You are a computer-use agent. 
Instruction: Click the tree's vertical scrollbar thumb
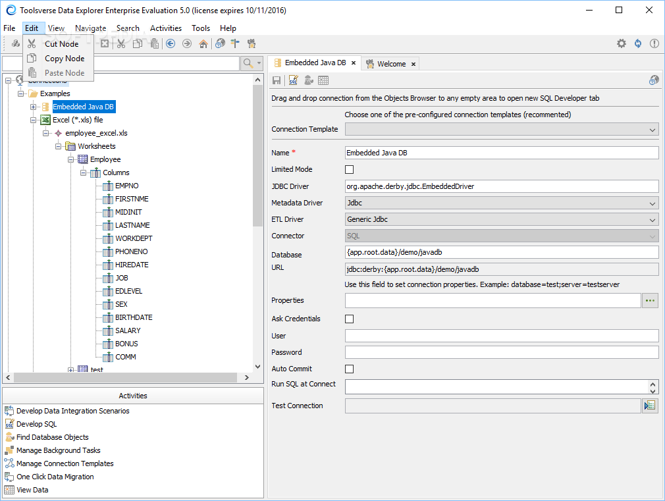(257, 155)
